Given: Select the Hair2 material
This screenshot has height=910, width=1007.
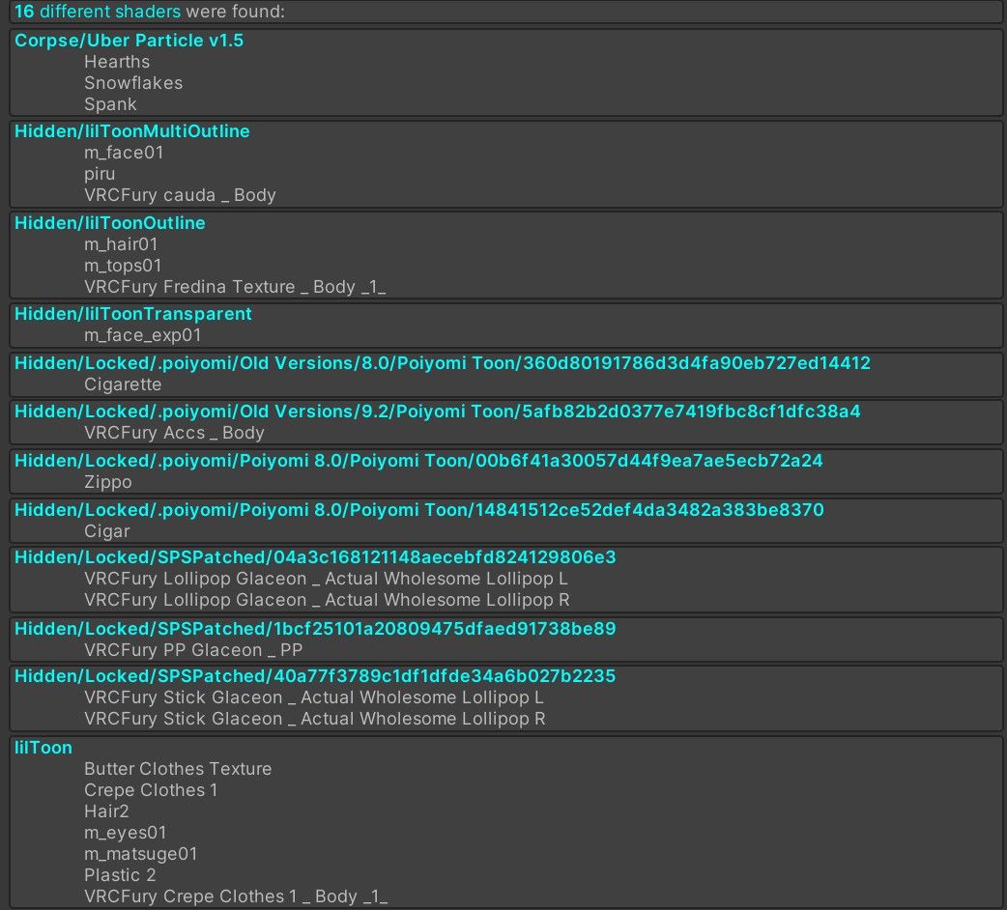Looking at the screenshot, I should pos(106,811).
